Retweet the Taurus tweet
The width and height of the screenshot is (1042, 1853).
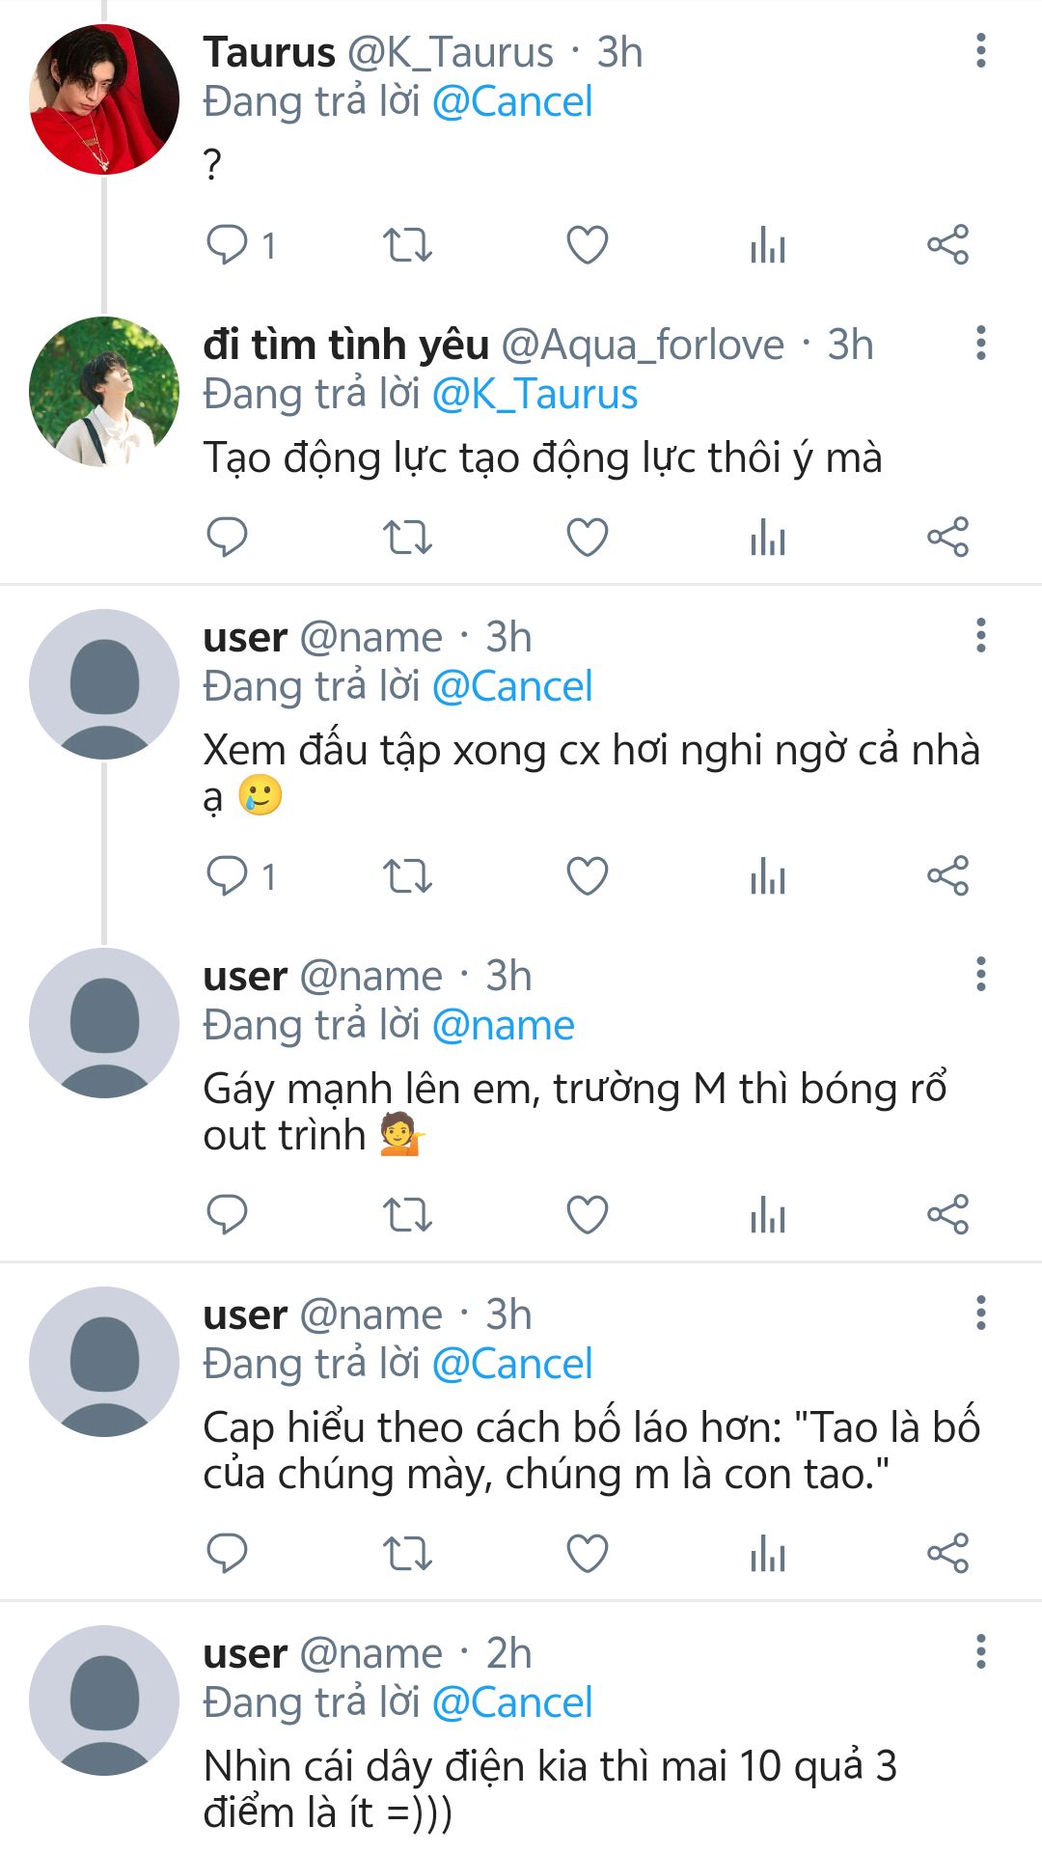pos(407,245)
